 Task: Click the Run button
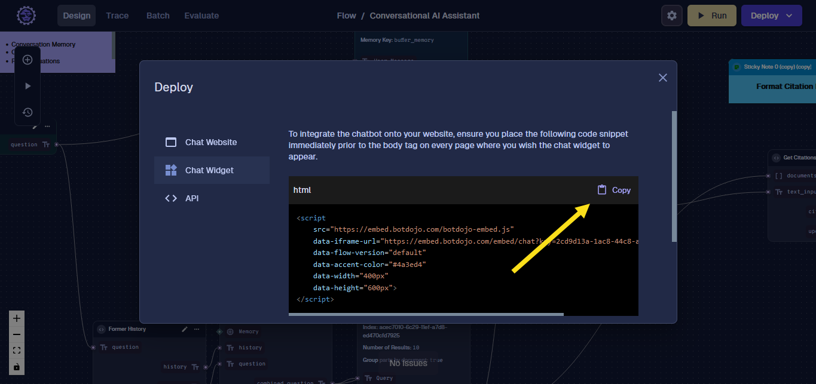712,16
